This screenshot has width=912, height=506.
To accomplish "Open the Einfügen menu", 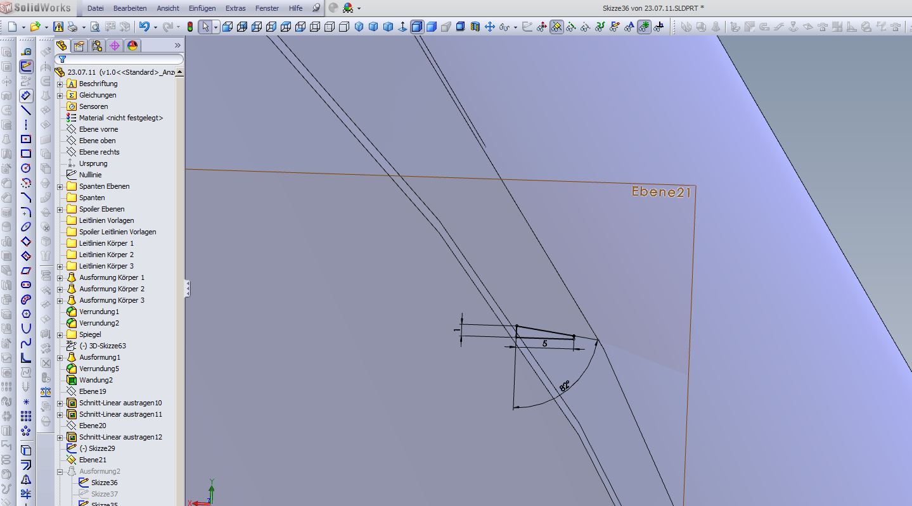I will pyautogui.click(x=202, y=8).
